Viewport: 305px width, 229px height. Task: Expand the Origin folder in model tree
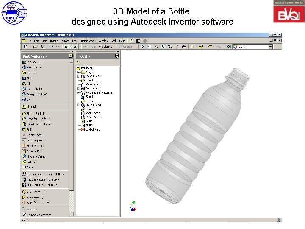click(x=78, y=72)
